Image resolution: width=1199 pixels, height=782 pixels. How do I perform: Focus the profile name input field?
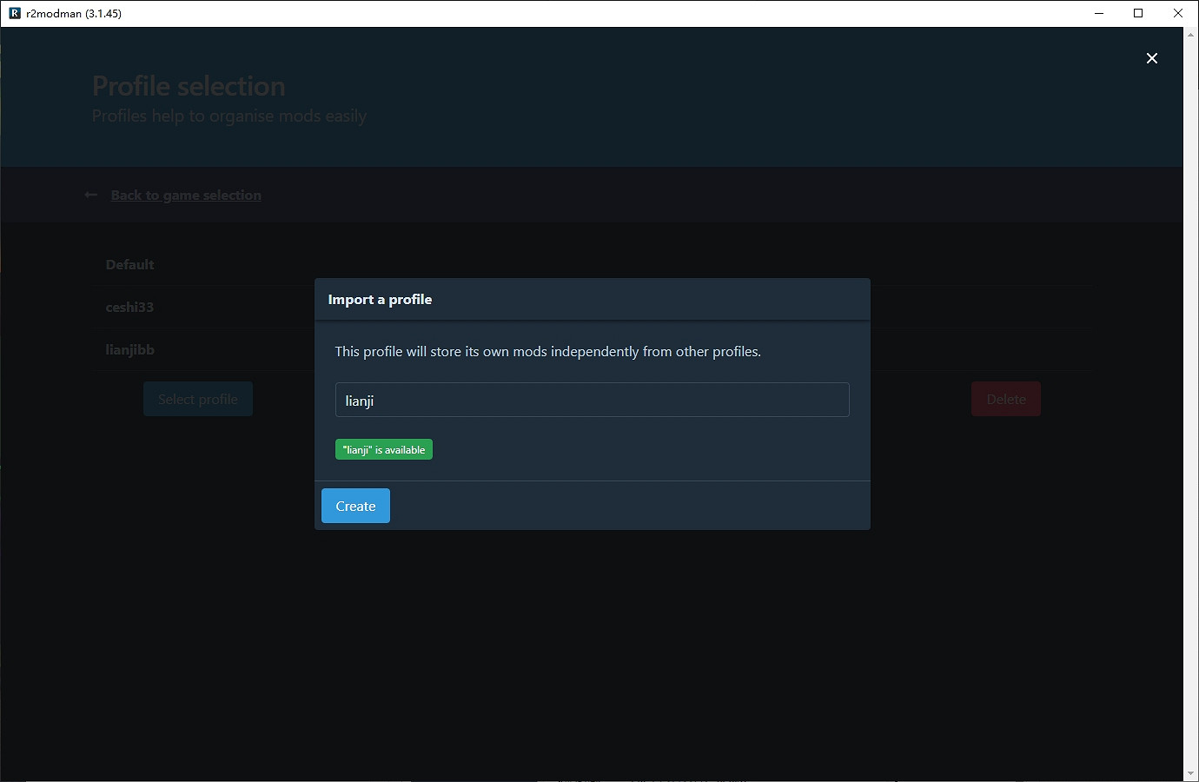[592, 400]
